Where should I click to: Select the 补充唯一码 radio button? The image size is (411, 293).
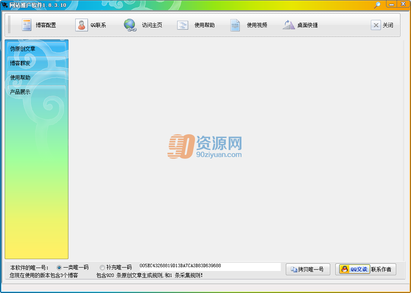(x=102, y=268)
